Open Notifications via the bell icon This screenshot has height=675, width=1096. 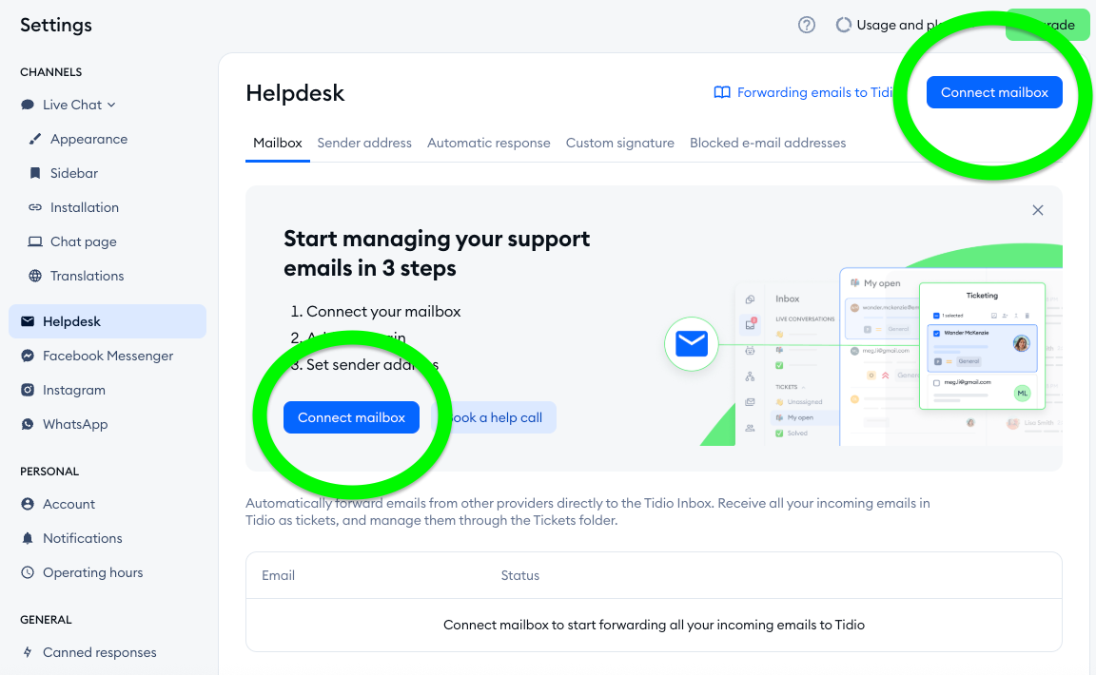pos(28,538)
